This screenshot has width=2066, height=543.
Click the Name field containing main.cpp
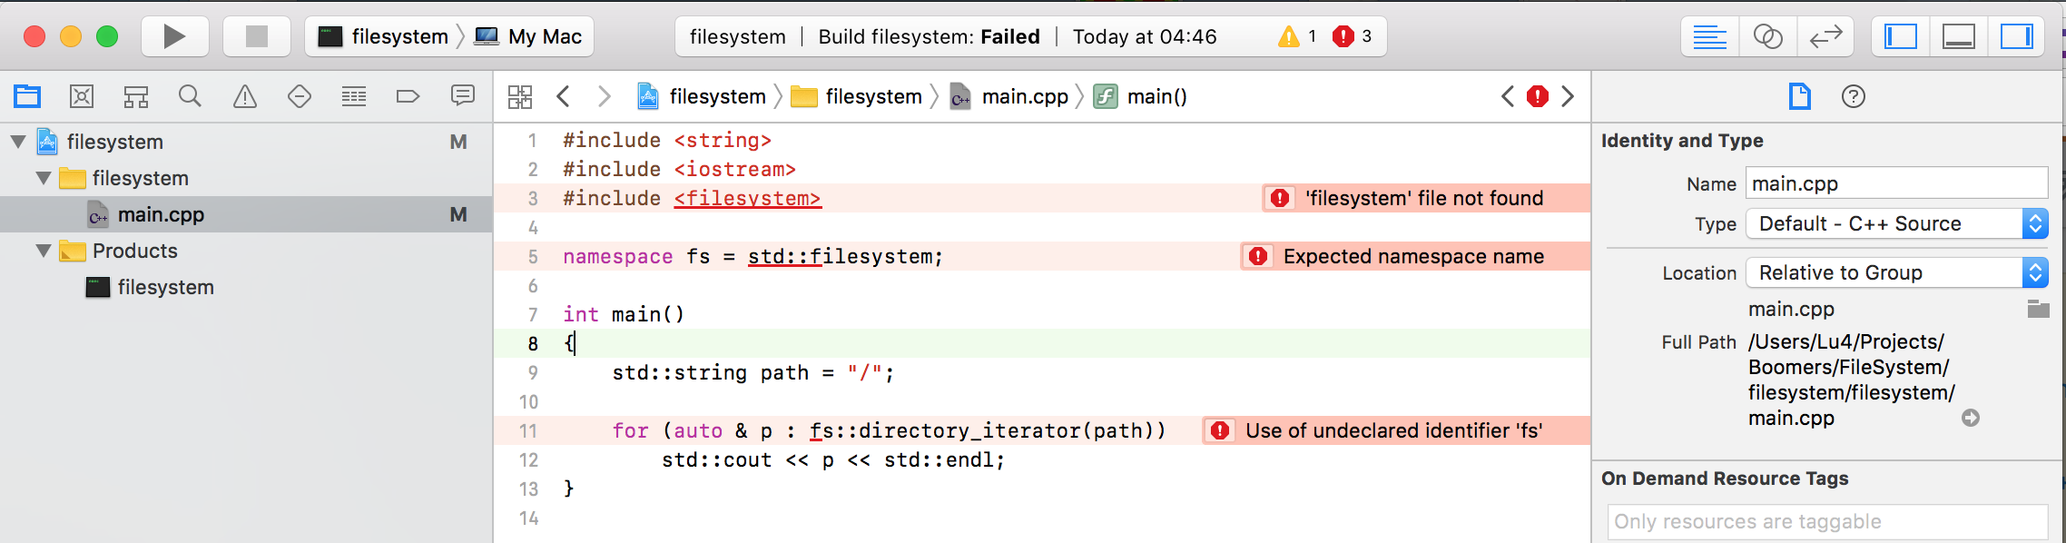coord(1896,183)
